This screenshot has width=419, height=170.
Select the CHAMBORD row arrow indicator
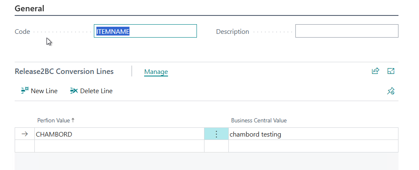[x=25, y=134]
